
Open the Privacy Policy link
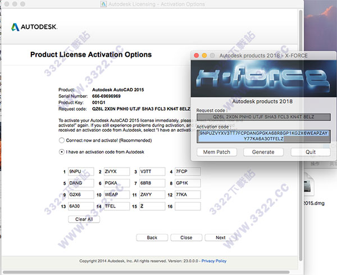point(214,261)
